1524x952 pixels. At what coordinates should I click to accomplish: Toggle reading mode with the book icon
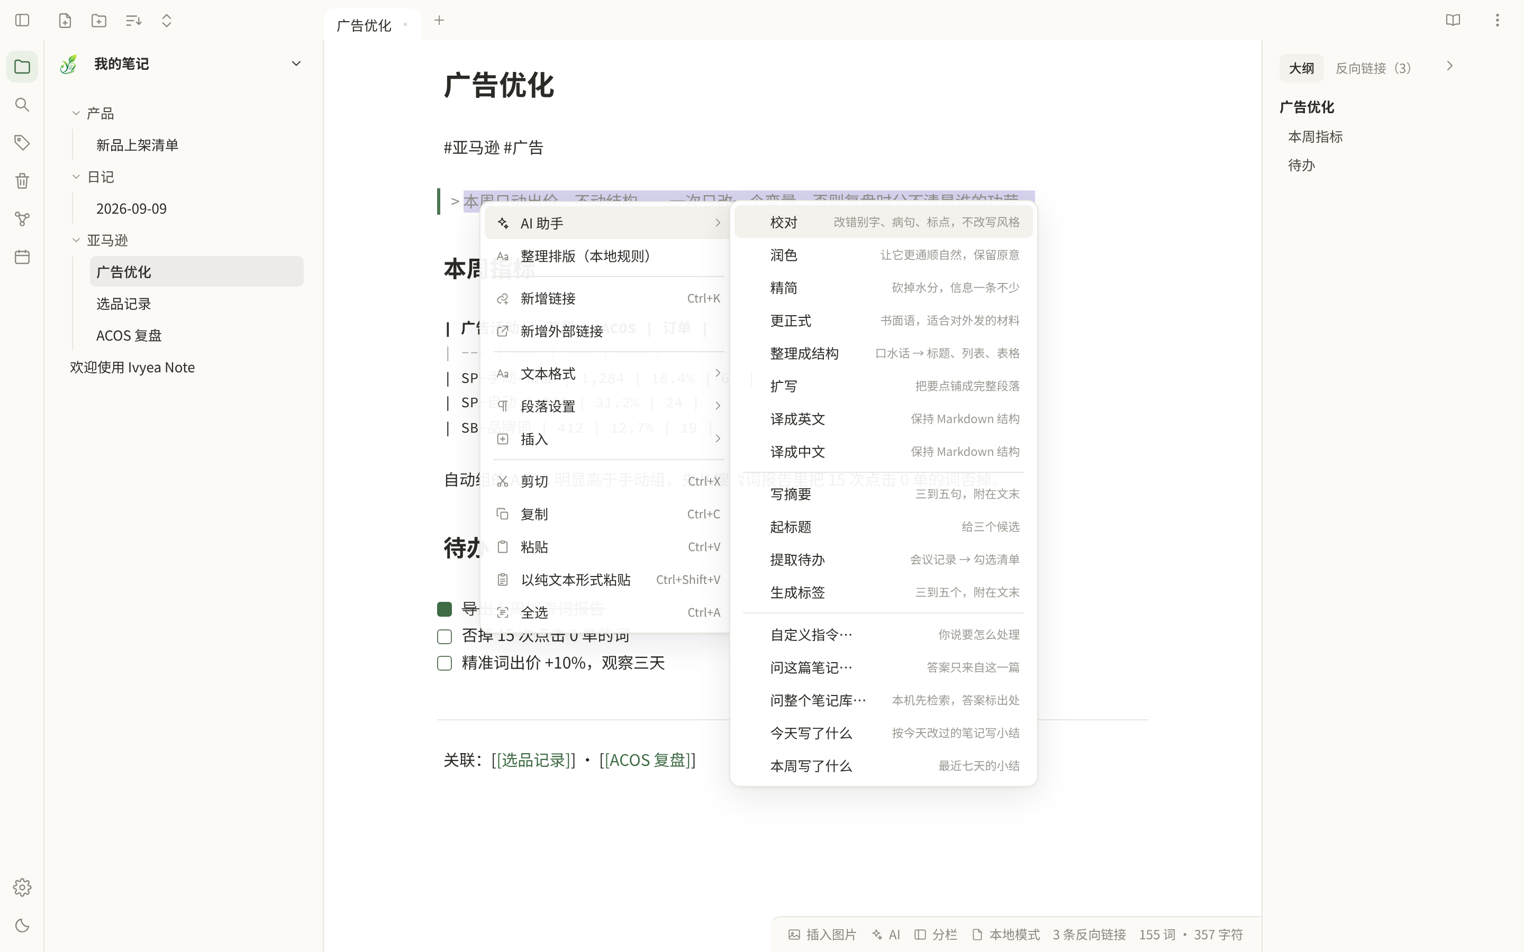[1453, 20]
